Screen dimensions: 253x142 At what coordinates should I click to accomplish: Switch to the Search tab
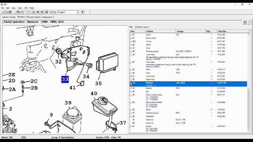38,17
